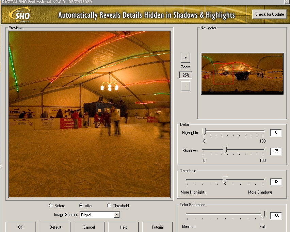Select the Threshold preview radio button
This screenshot has width=290, height=232.
coord(109,206)
